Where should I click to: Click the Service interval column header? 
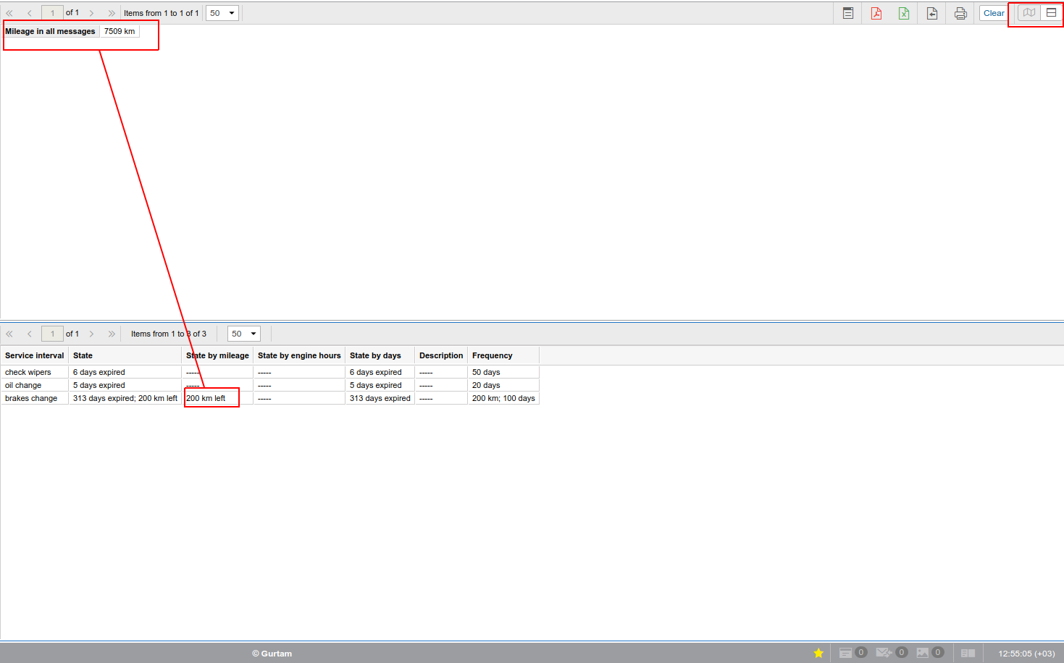pyautogui.click(x=34, y=355)
